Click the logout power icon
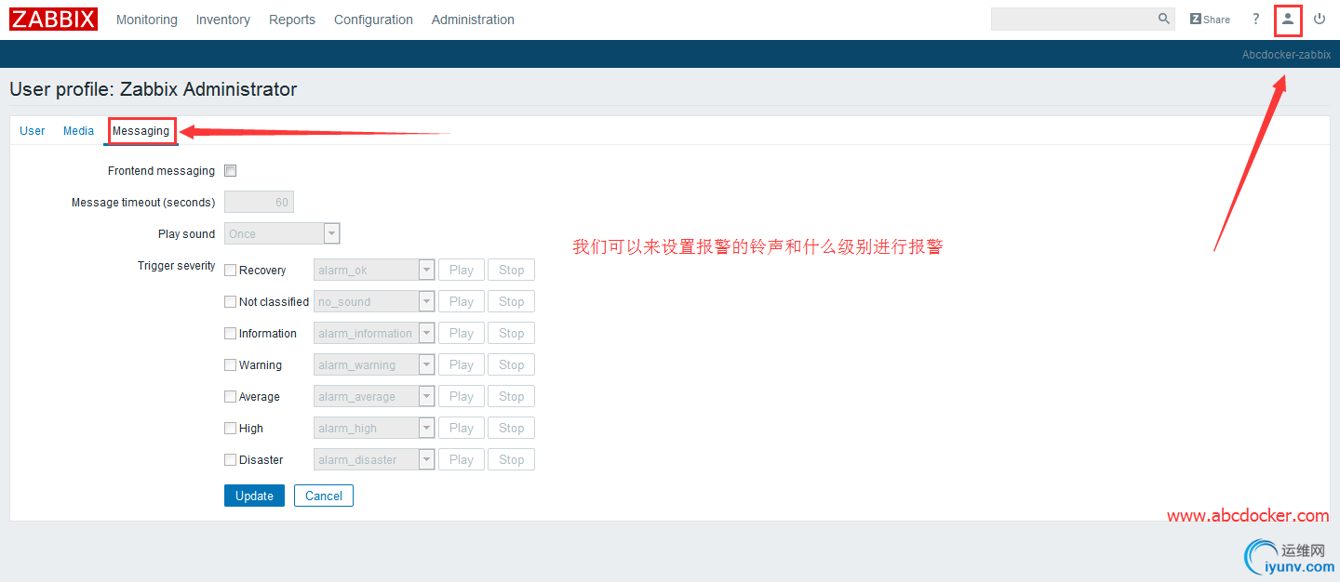This screenshot has width=1340, height=582. (x=1320, y=19)
